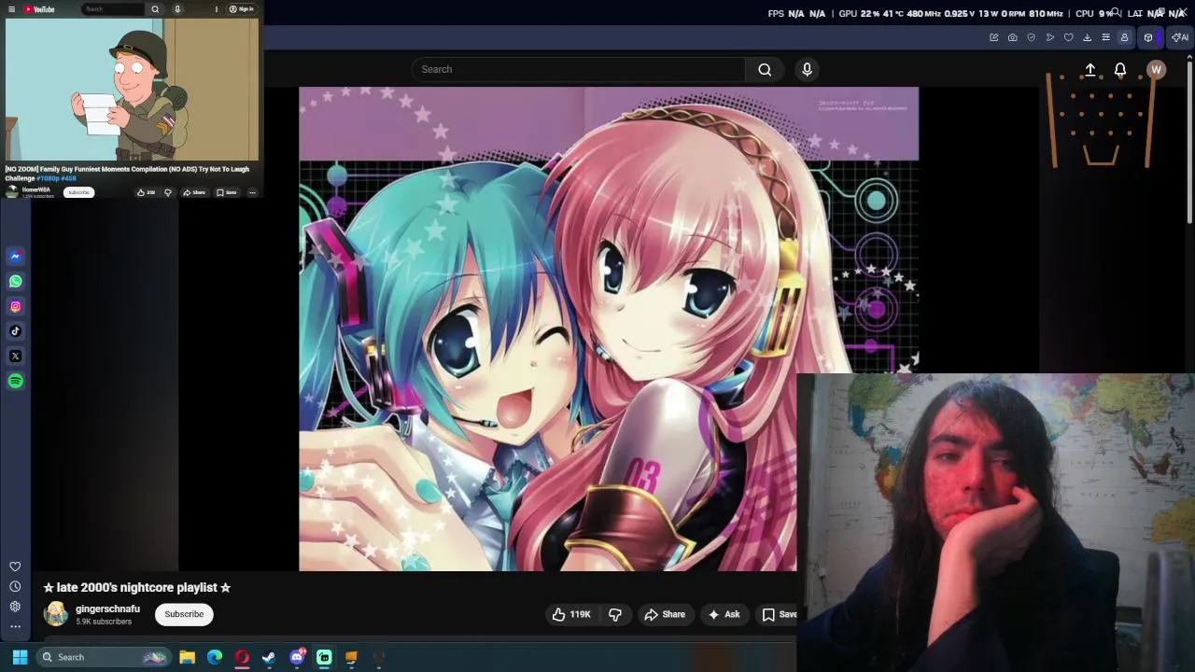Image resolution: width=1195 pixels, height=672 pixels.
Task: Open the W account avatar menu
Action: (x=1156, y=70)
